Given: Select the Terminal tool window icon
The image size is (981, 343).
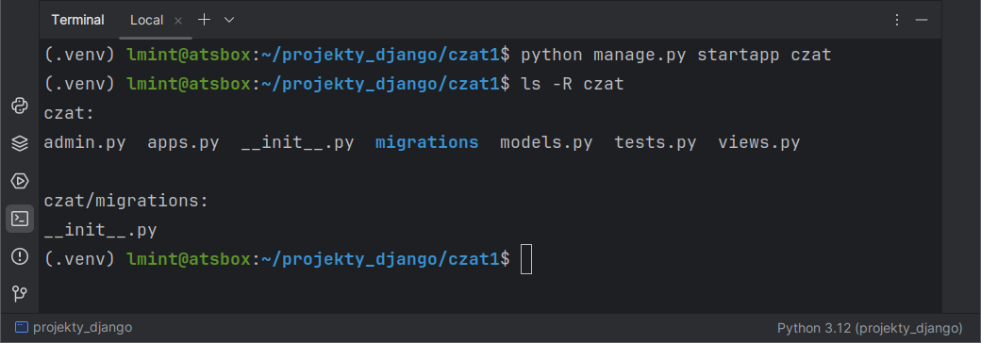Looking at the screenshot, I should 20,219.
